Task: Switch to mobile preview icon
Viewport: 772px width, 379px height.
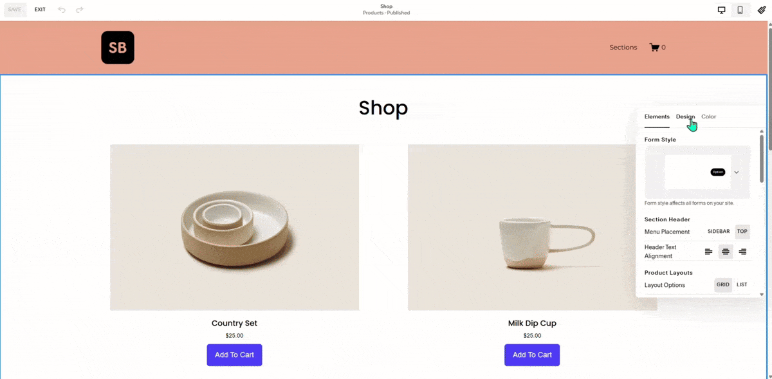Action: pos(740,10)
